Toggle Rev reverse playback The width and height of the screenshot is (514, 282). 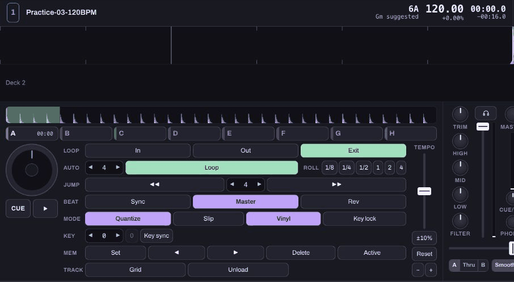353,201
